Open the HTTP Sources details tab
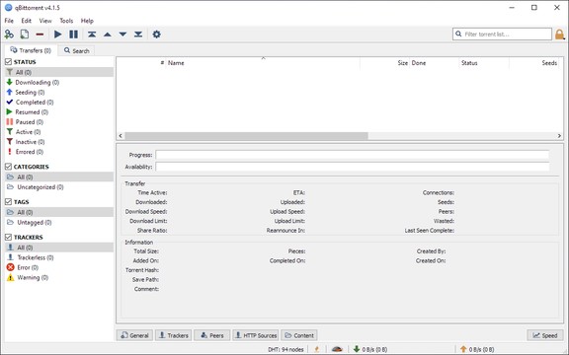Viewport: 569px width, 355px height. [x=256, y=335]
